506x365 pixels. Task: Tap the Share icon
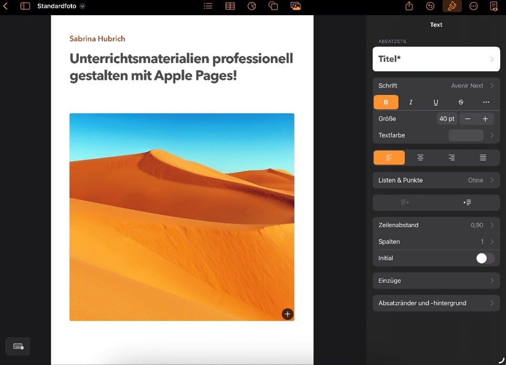[409, 6]
